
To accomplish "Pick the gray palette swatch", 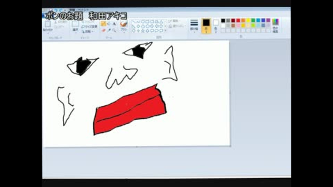I will 228,20.
